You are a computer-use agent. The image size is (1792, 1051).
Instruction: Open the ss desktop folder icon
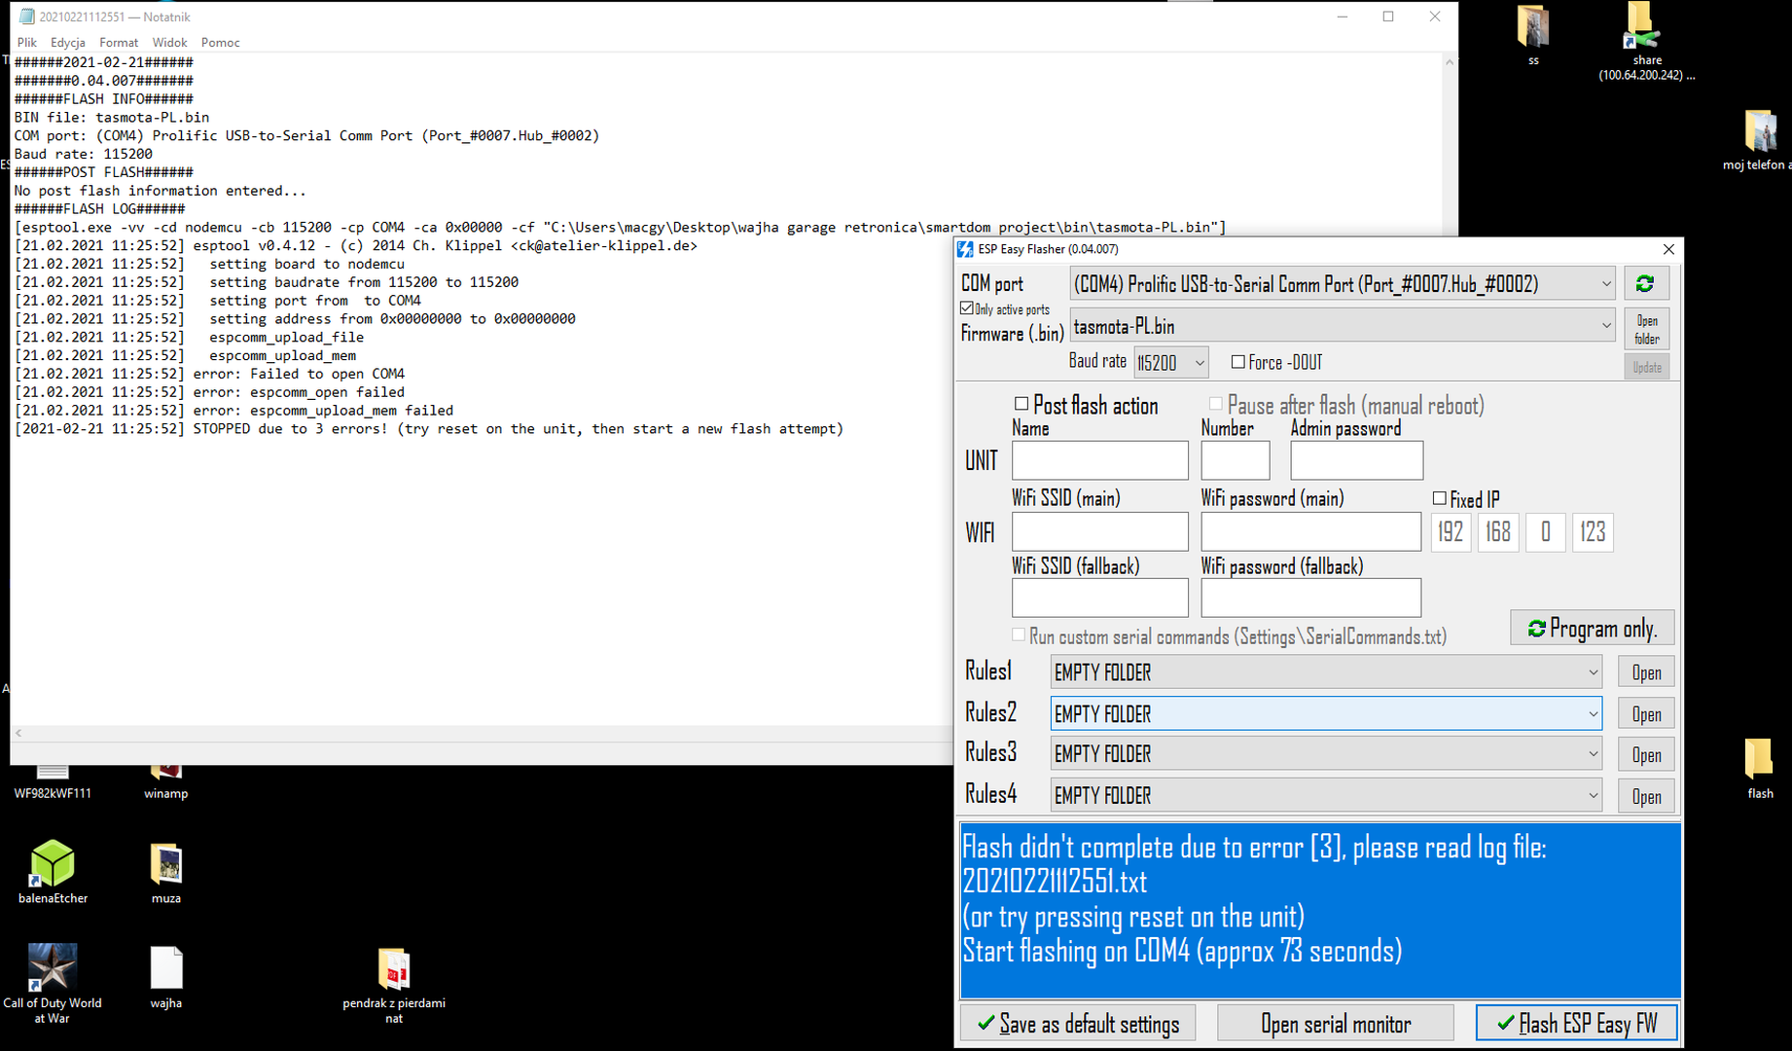tap(1533, 34)
